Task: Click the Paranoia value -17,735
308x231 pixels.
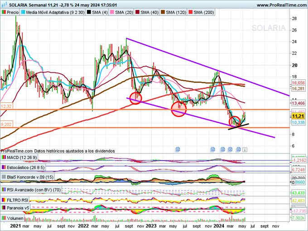Action: point(298,211)
